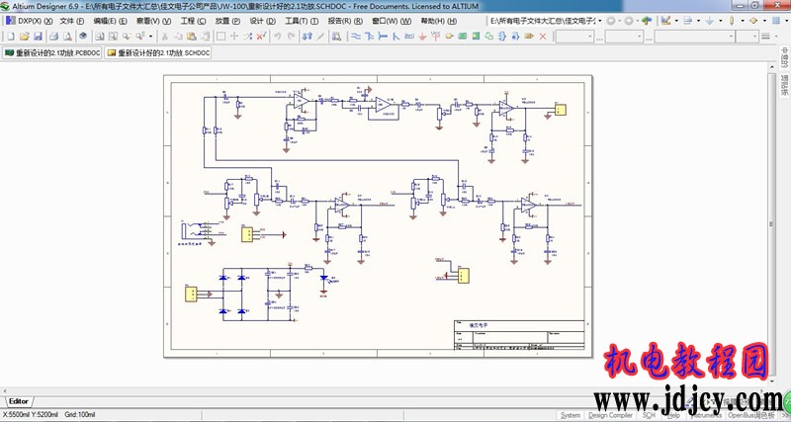Screen dimensions: 791x422
Task: Open the 放置 (P) menu
Action: 227,21
